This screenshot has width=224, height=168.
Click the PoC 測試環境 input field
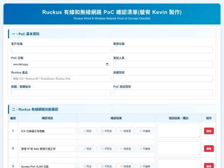(x=163, y=93)
